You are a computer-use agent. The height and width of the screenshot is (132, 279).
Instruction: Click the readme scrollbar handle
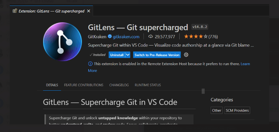pyautogui.click(x=203, y=91)
